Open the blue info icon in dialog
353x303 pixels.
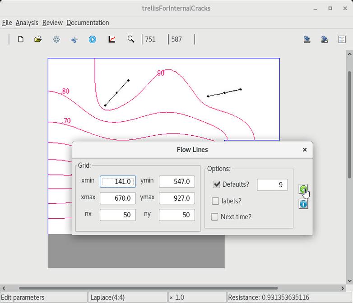click(x=303, y=204)
